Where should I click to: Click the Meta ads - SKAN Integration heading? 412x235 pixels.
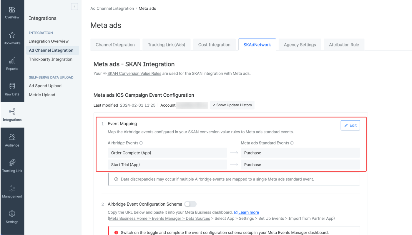[134, 64]
